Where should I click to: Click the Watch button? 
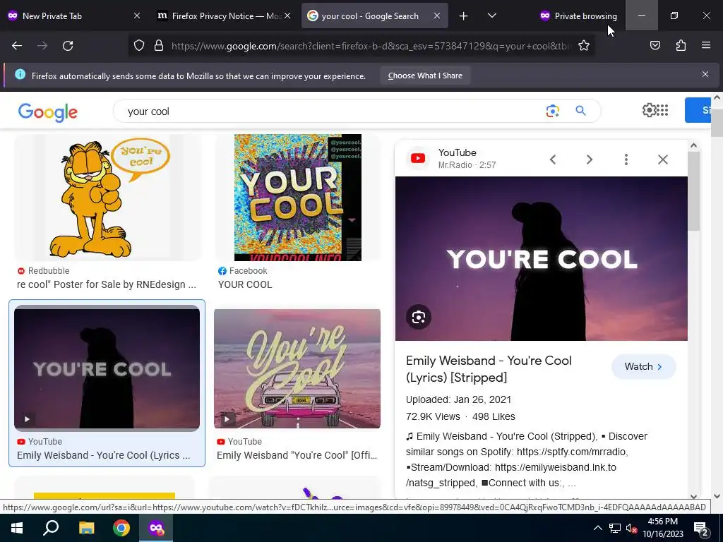click(x=643, y=367)
